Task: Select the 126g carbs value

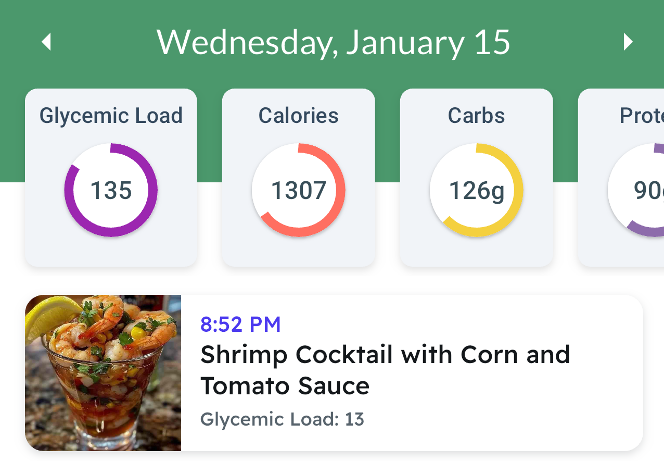Action: 477,191
